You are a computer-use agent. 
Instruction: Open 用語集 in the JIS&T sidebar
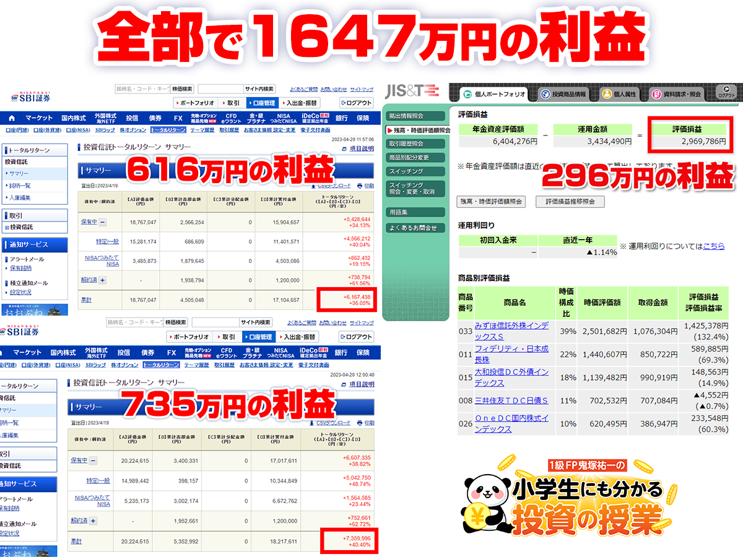pyautogui.click(x=415, y=212)
